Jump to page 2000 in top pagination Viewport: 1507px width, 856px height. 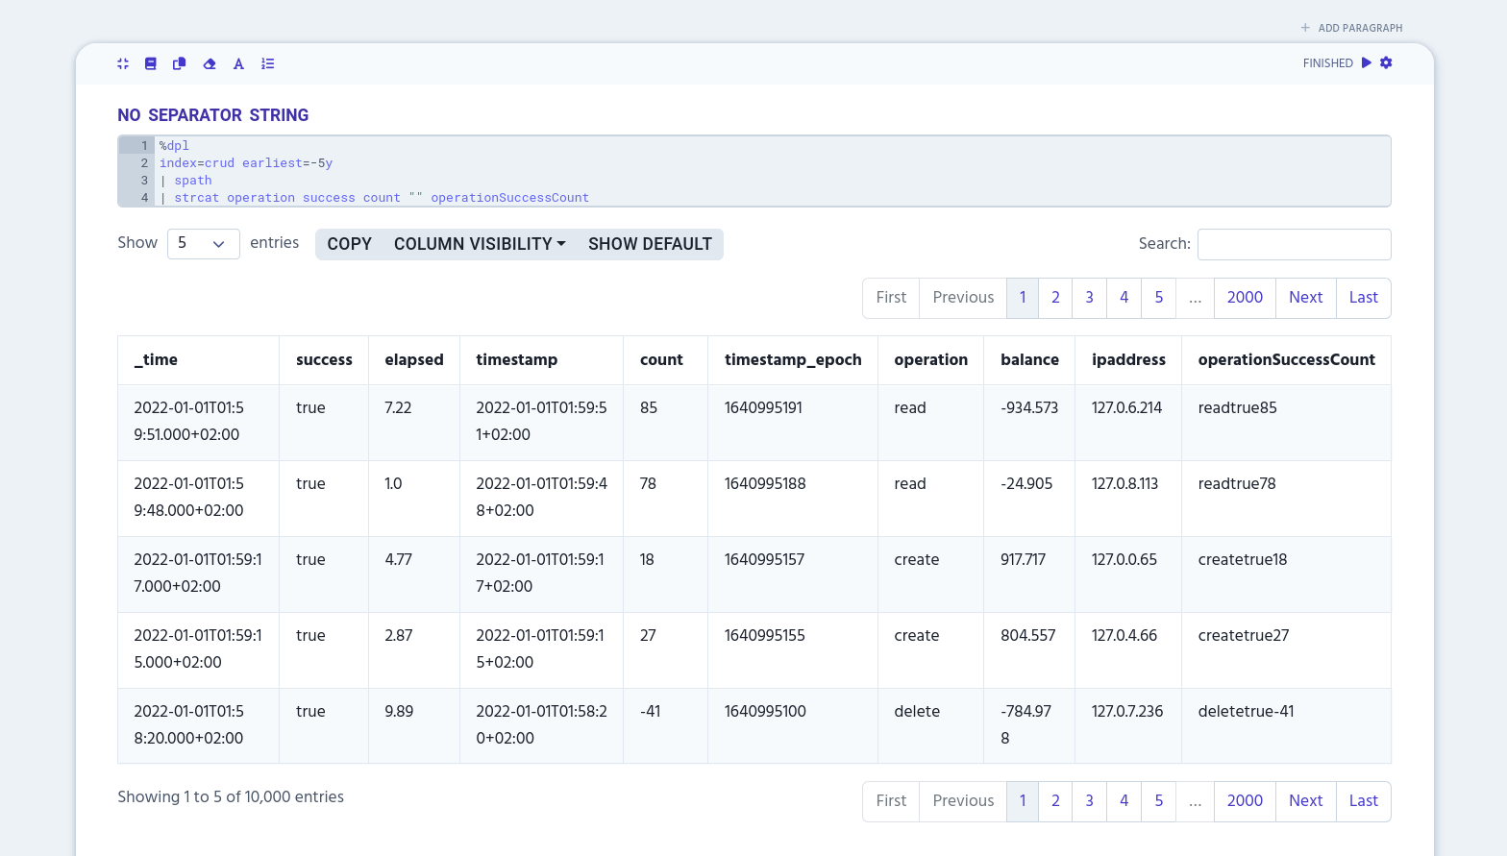[1245, 298]
